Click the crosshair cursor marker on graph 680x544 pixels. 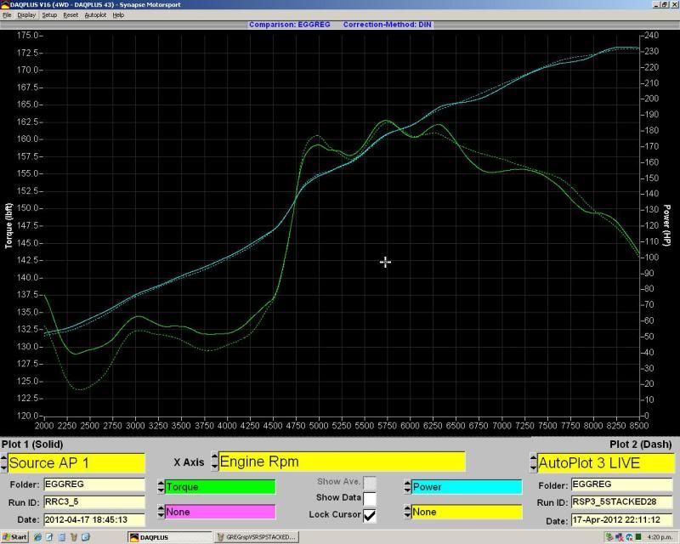pyautogui.click(x=385, y=262)
